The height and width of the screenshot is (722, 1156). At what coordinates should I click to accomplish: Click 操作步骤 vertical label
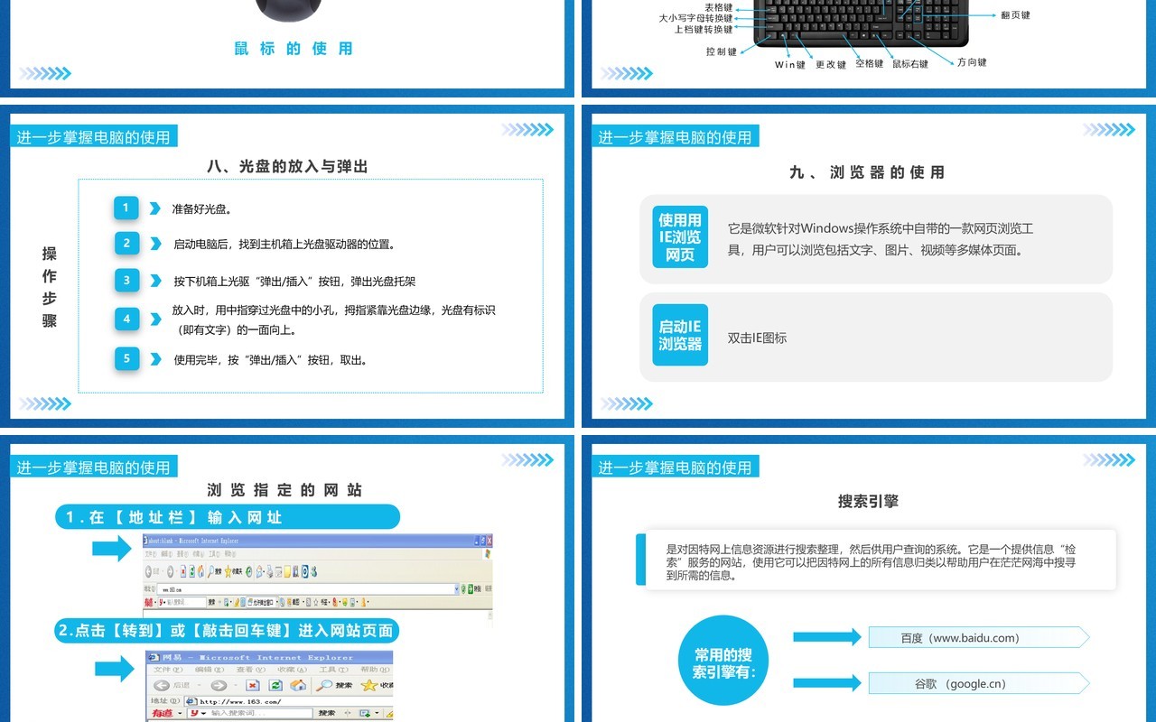point(50,287)
